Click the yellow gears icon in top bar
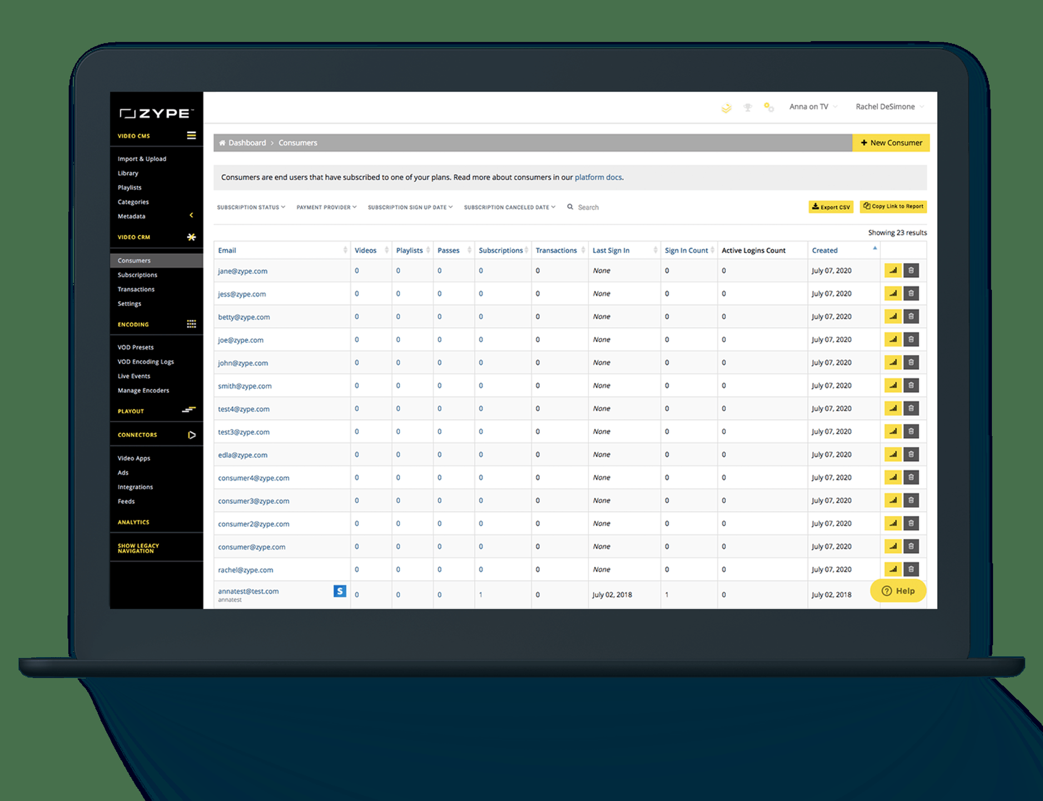The height and width of the screenshot is (801, 1043). click(x=769, y=107)
